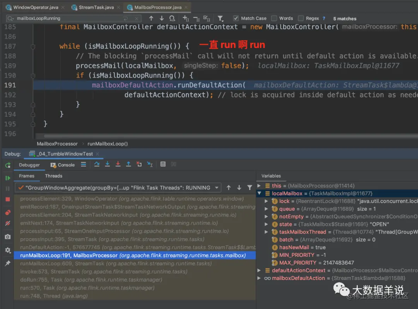
Task: Click Select All Occurrences icon
Action: point(207,19)
